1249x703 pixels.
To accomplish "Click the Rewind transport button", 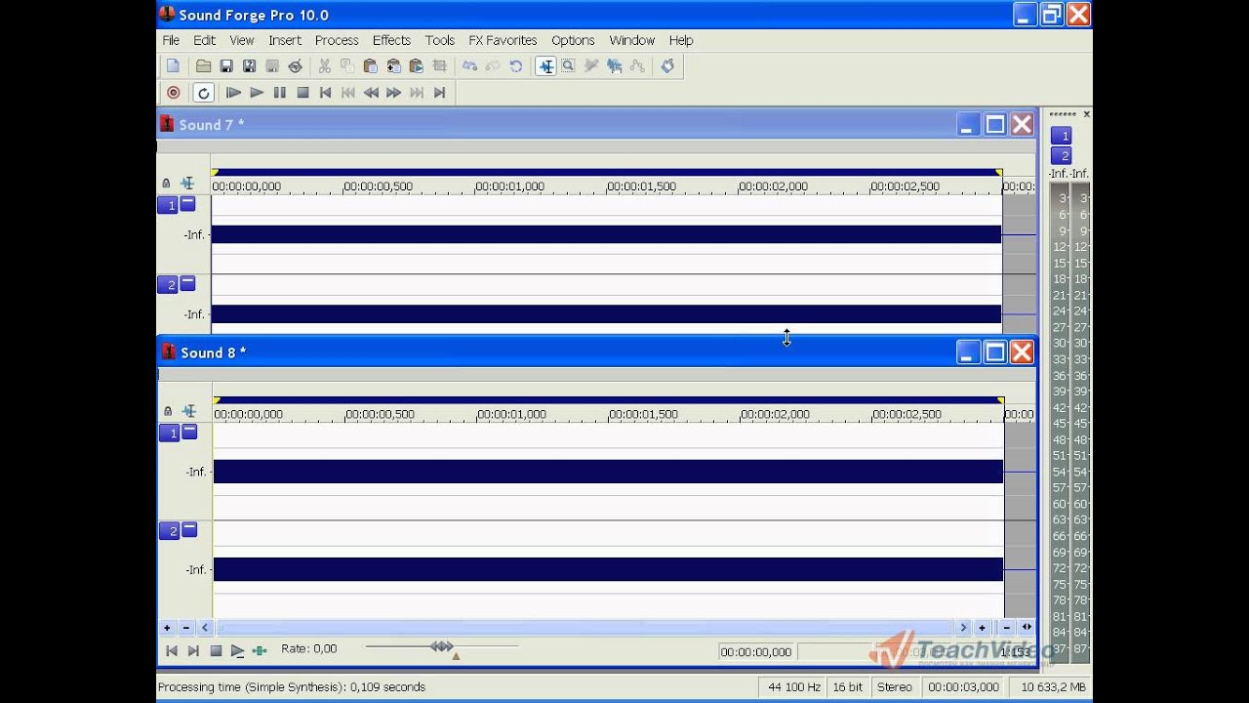I will click(x=371, y=93).
